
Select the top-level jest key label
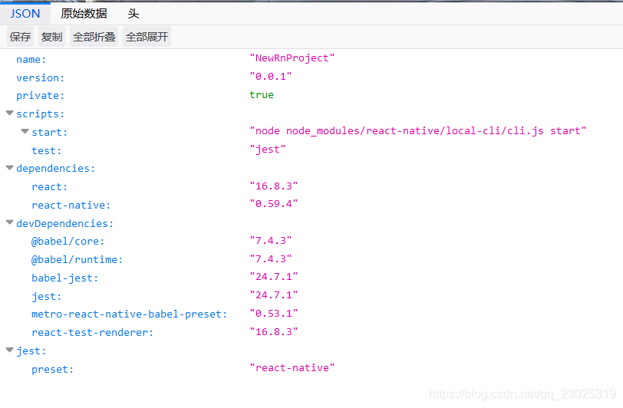click(x=31, y=350)
